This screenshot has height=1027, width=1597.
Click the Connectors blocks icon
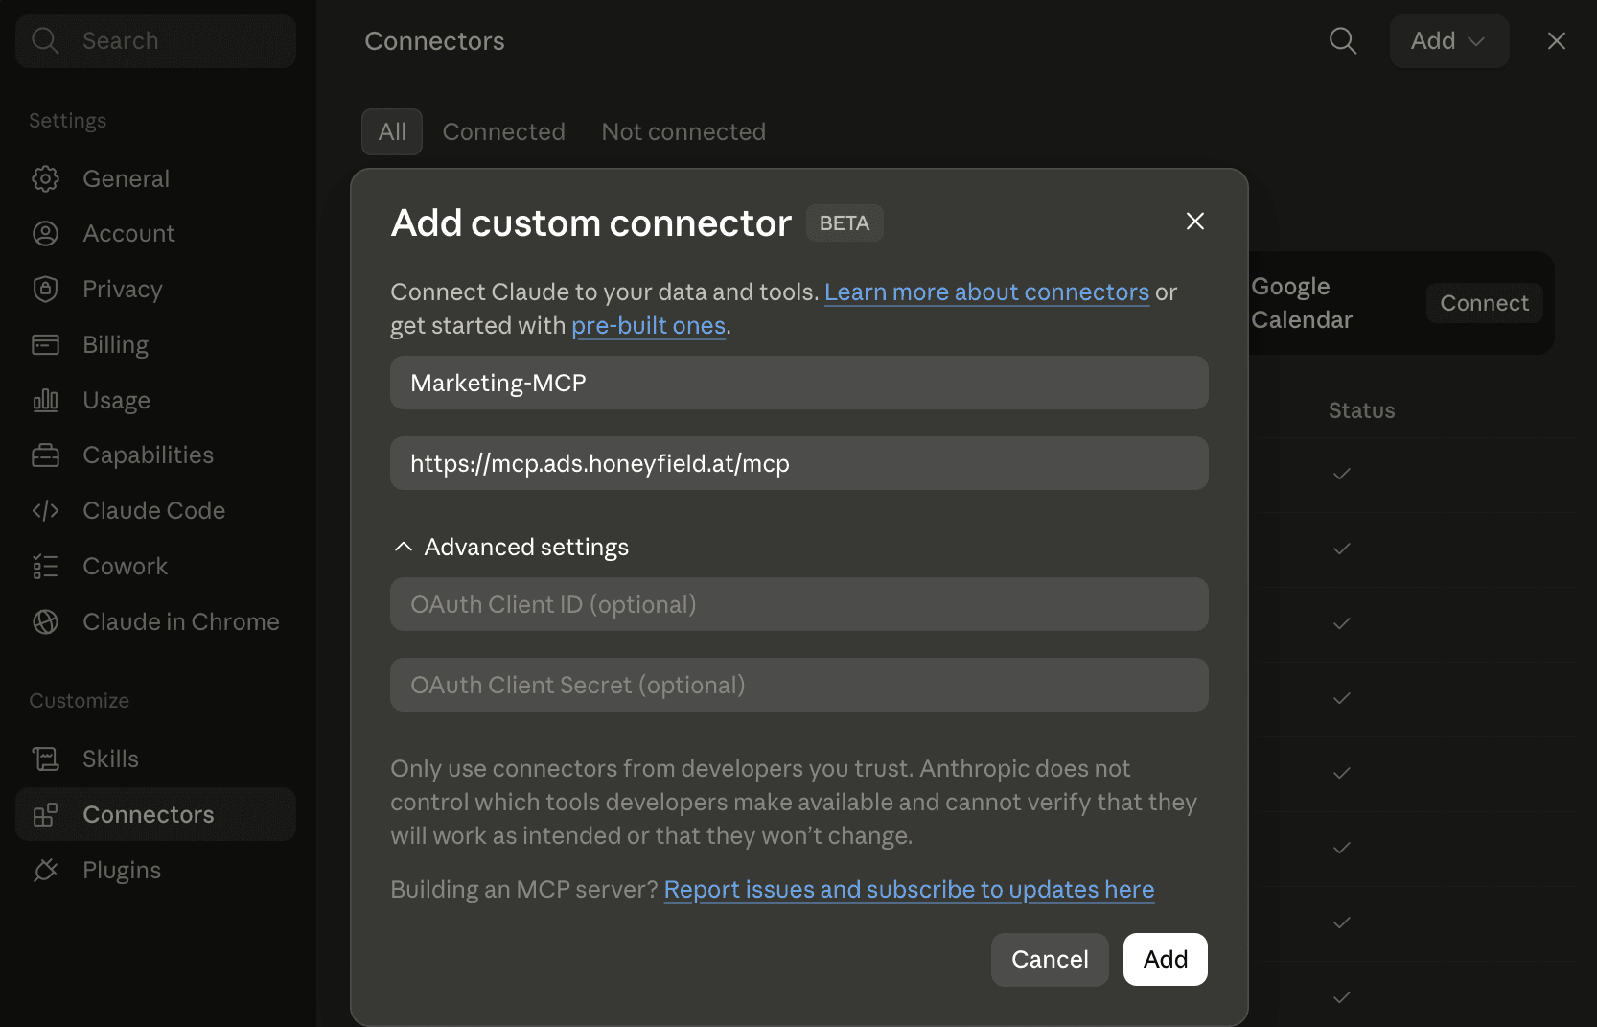pos(45,815)
